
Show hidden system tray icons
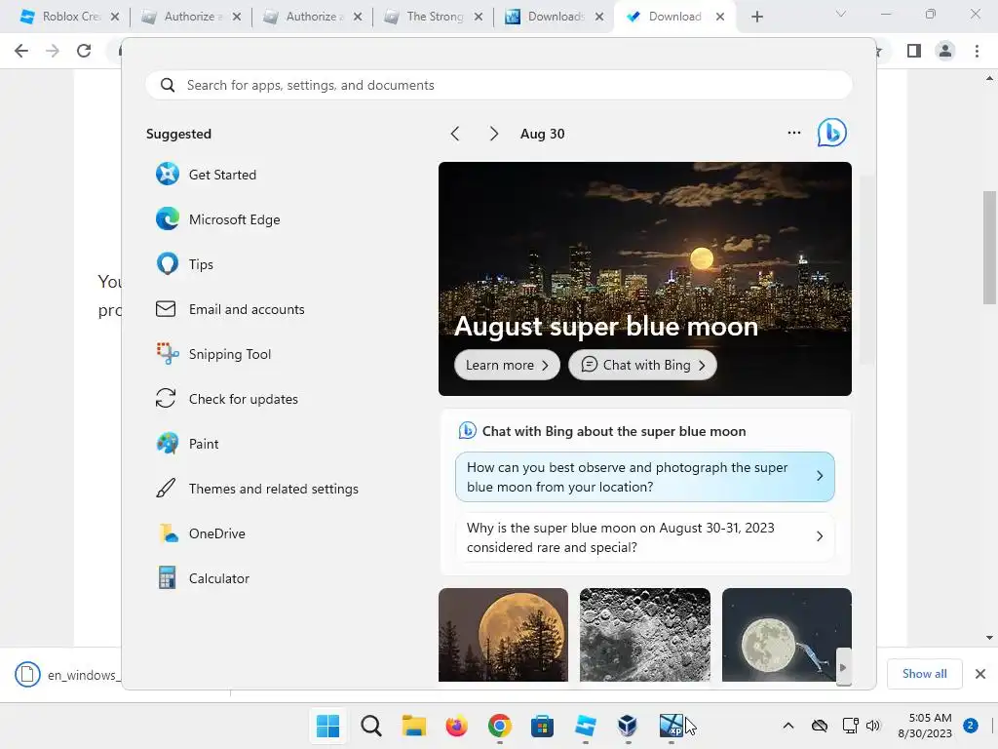point(787,726)
